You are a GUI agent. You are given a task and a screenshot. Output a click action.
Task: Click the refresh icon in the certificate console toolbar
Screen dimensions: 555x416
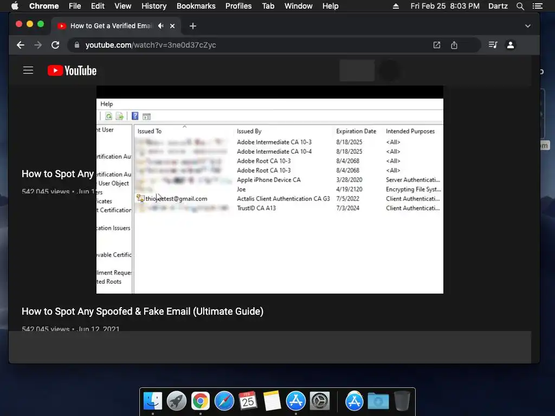coord(108,116)
